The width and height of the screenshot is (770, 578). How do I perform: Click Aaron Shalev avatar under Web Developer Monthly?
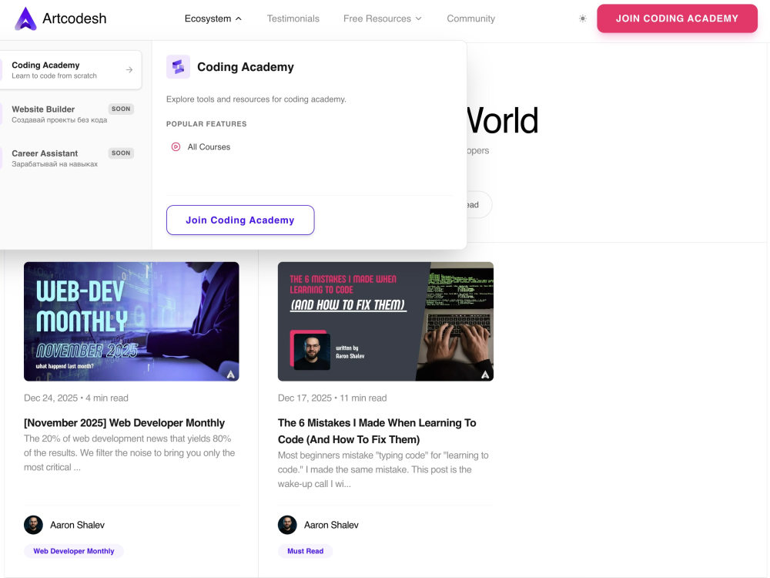click(x=33, y=525)
